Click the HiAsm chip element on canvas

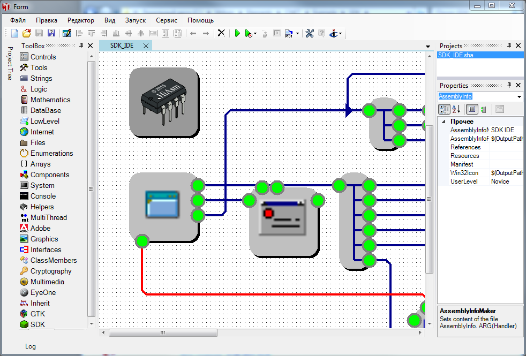(x=164, y=101)
